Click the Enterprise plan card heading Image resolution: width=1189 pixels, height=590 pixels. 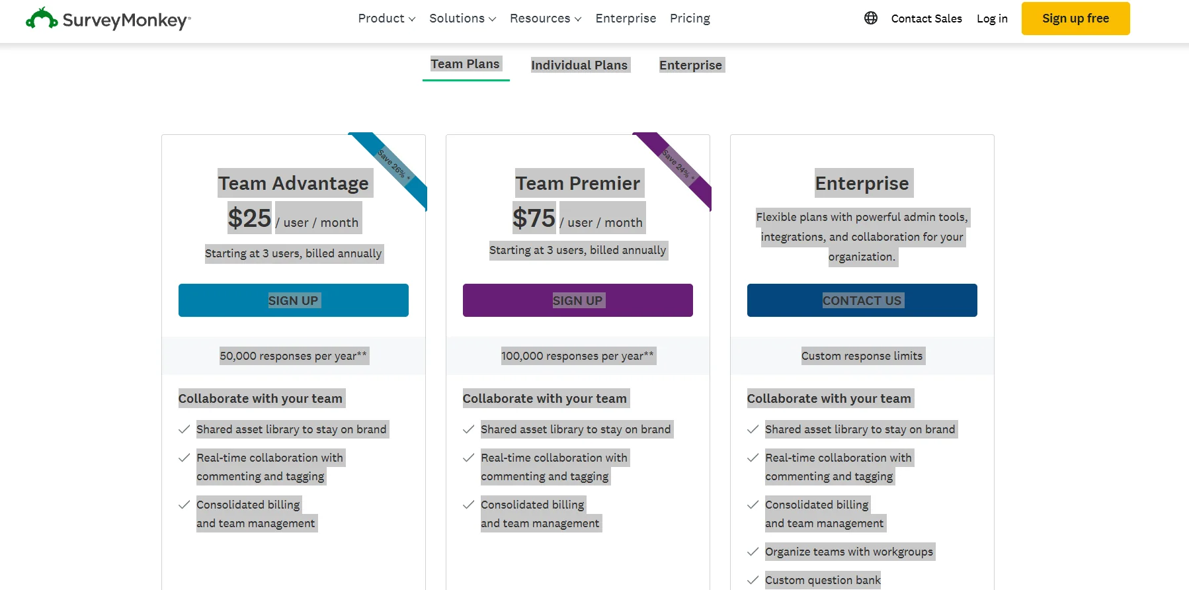click(x=862, y=183)
